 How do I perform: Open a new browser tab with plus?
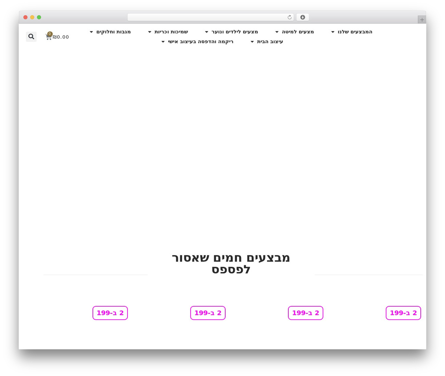[x=422, y=20]
